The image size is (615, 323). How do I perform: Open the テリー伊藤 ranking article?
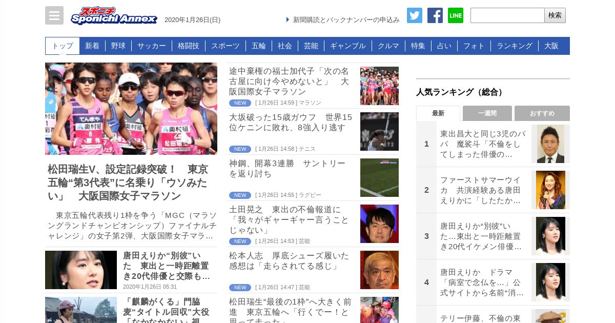click(481, 318)
